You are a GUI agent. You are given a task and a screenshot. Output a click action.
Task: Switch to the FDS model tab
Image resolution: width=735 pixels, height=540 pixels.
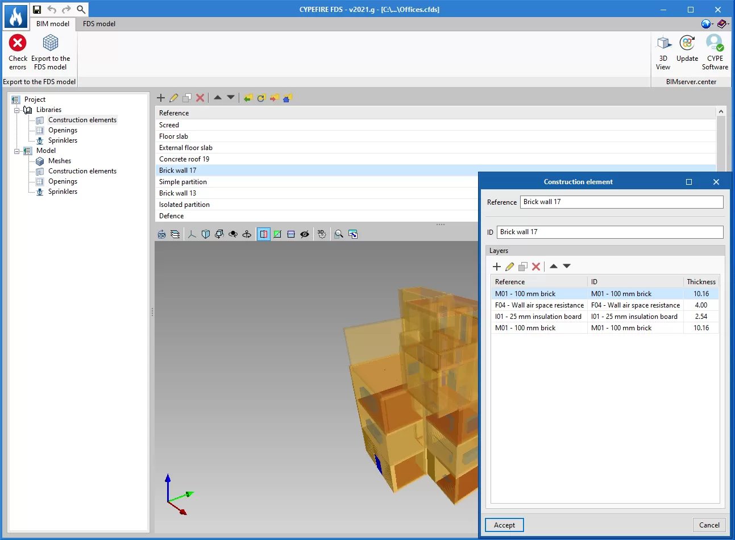[99, 24]
